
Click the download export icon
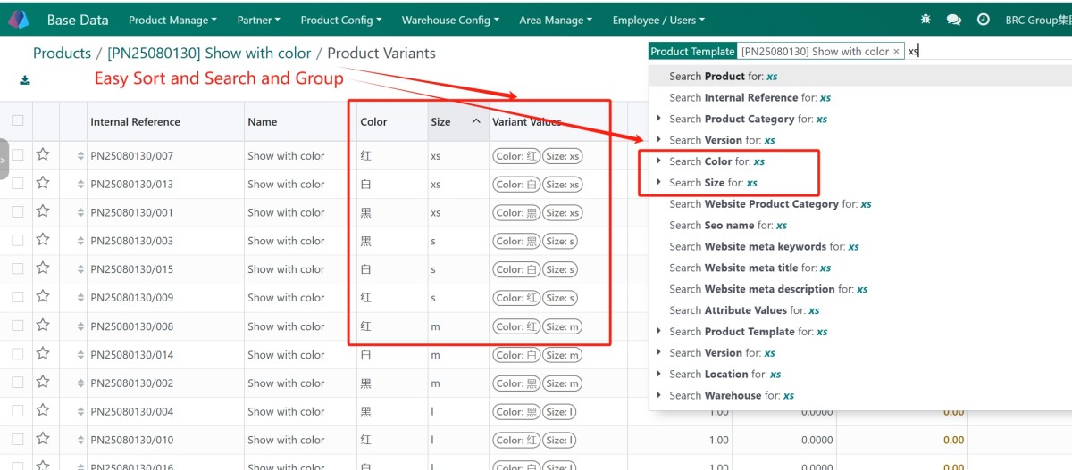tap(25, 80)
